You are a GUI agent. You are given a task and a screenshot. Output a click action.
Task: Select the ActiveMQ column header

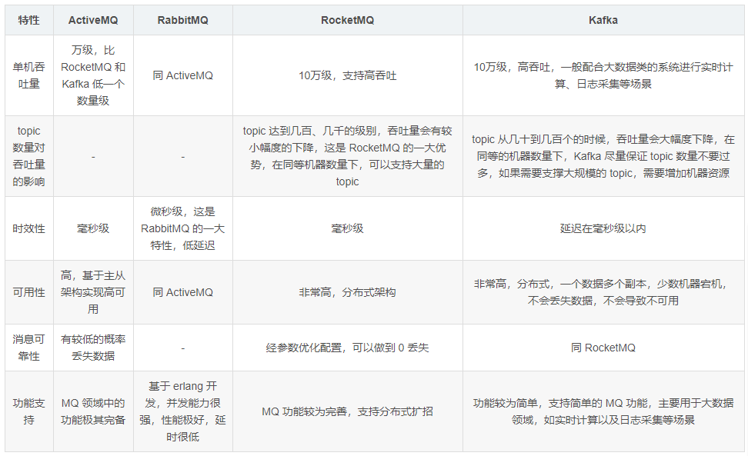click(x=92, y=21)
